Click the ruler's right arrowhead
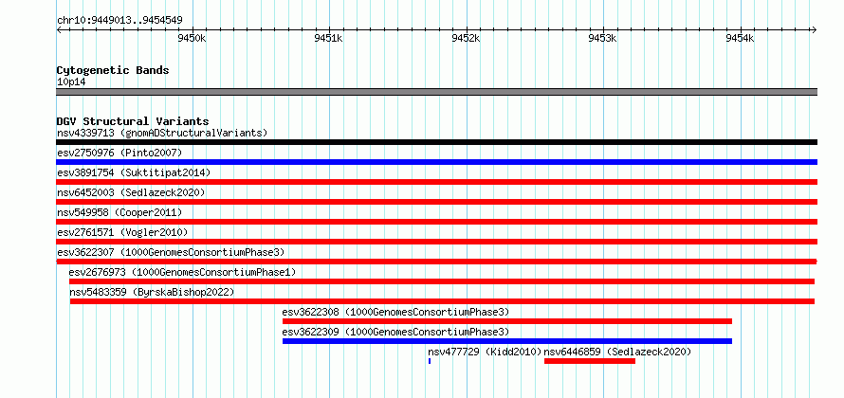The height and width of the screenshot is (398, 844). (x=814, y=30)
